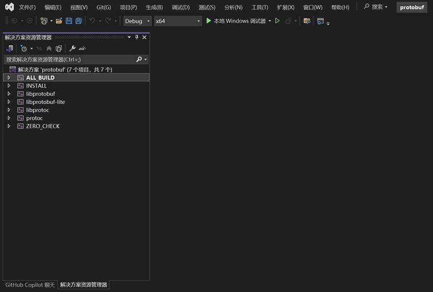
Task: Open the 视图(V) menu
Action: tap(79, 7)
